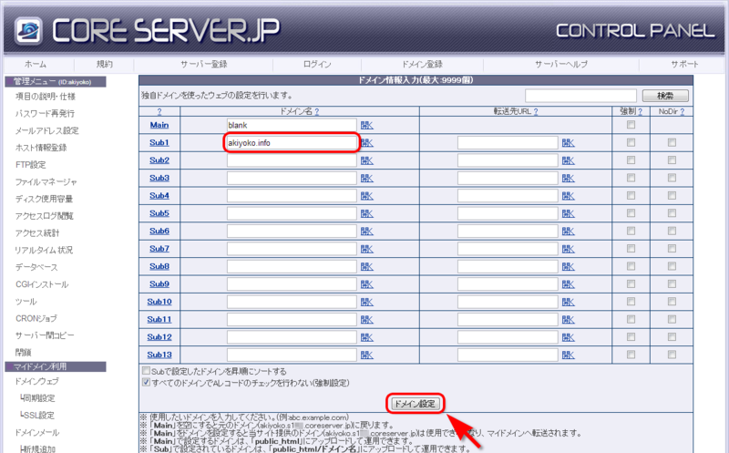The image size is (729, 453).
Task: Open the help ? next to NoDir
Action: pyautogui.click(x=682, y=111)
